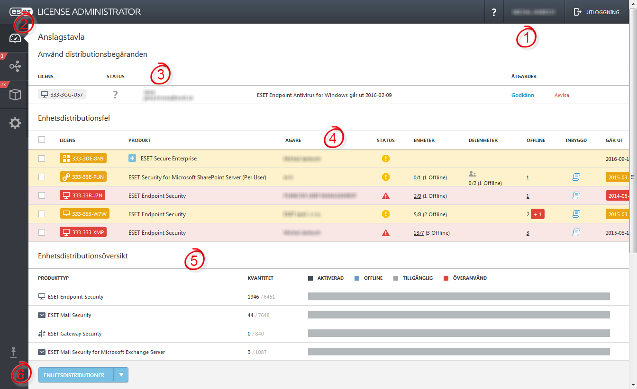Open the Enhetsdistributioner dropdown arrow
Image resolution: width=637 pixels, height=389 pixels.
click(121, 375)
